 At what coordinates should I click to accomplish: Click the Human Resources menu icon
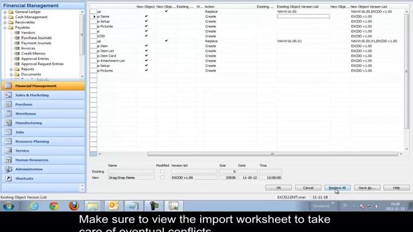pos(8,160)
